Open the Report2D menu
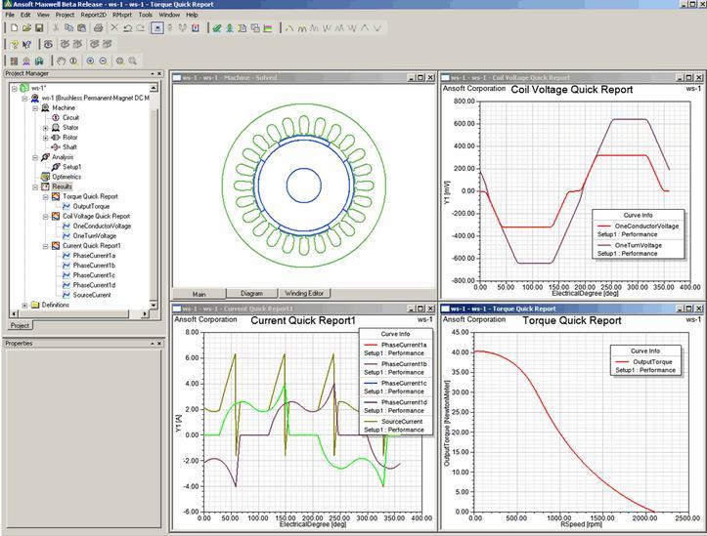Viewport: 707px width, 536px height. [93, 15]
